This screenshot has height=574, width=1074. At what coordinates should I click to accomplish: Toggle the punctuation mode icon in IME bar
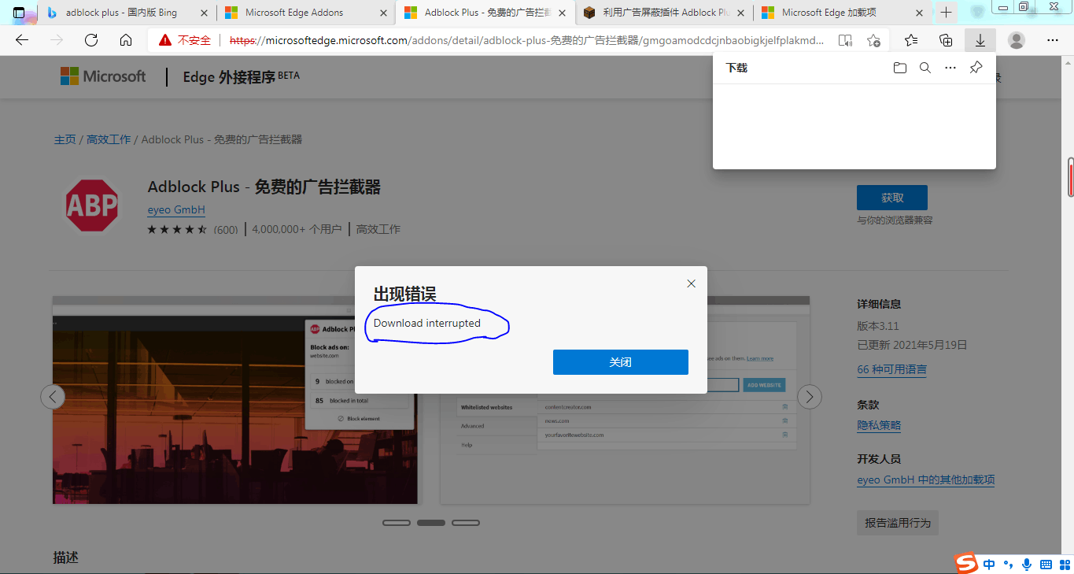pos(1008,565)
